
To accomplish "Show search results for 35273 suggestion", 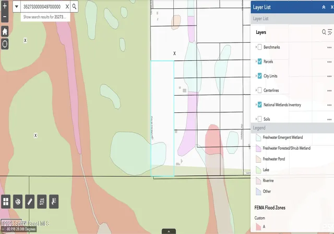I will point(45,17).
